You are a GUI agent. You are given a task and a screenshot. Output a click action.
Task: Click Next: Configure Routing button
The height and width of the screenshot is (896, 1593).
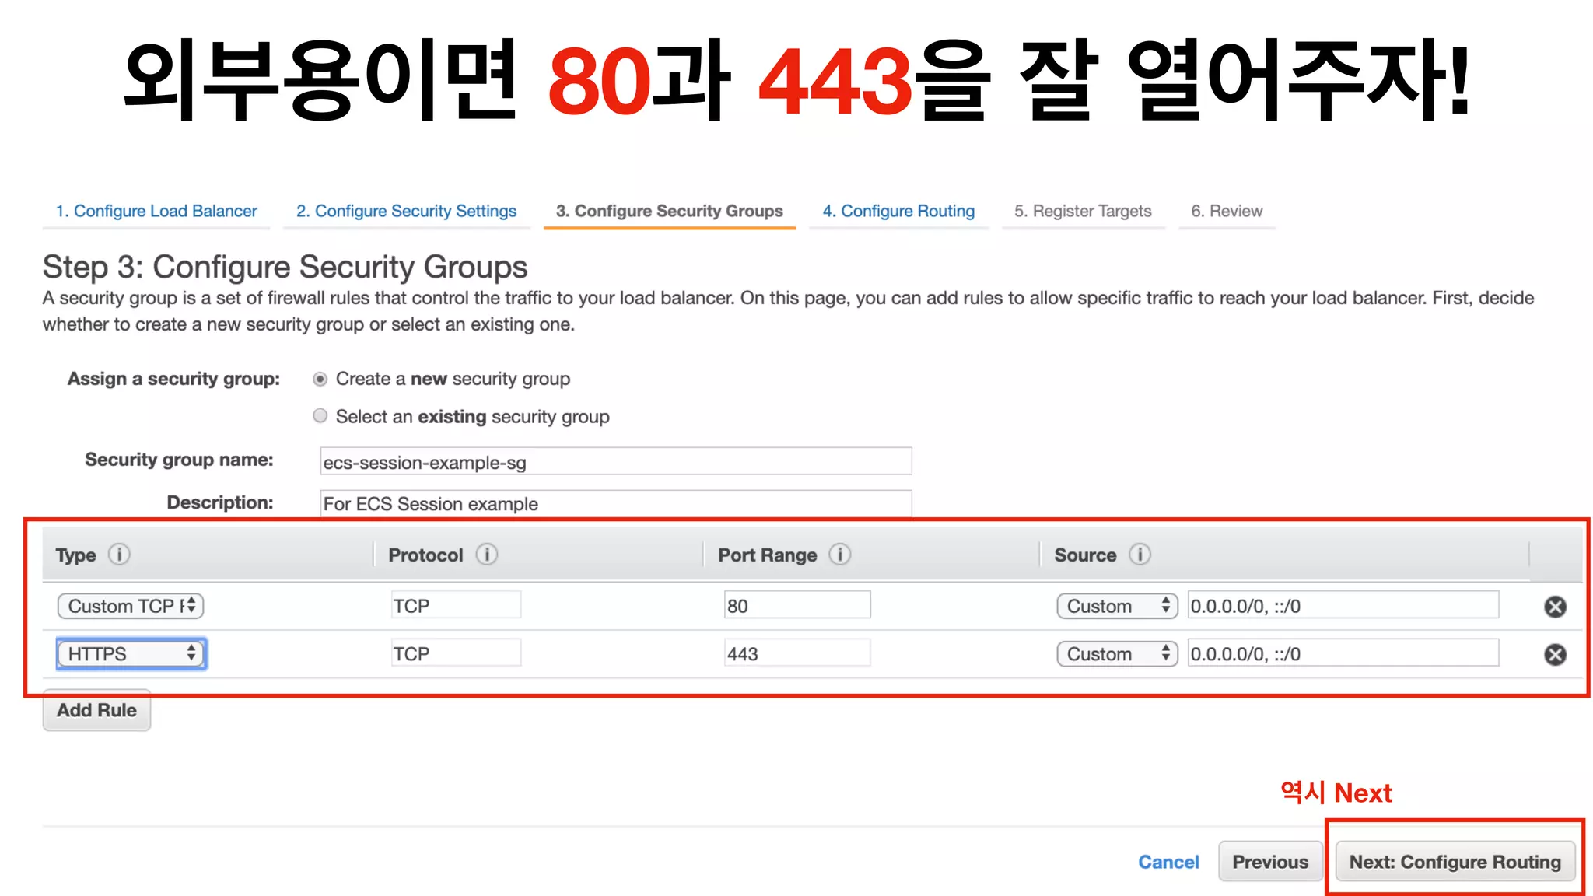1455,862
